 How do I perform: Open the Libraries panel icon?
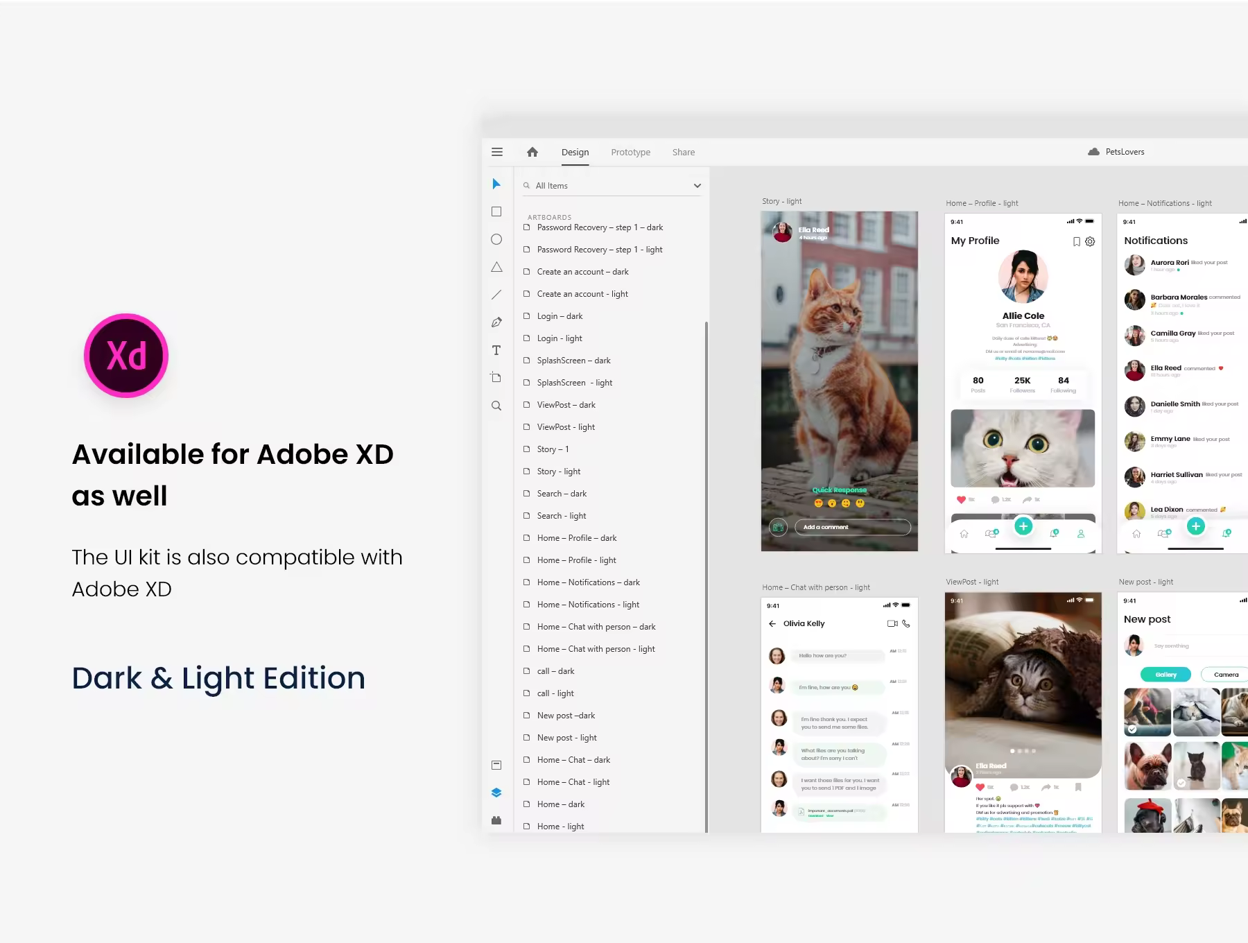click(x=496, y=765)
